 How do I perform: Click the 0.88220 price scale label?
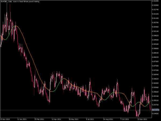coord(156,57)
